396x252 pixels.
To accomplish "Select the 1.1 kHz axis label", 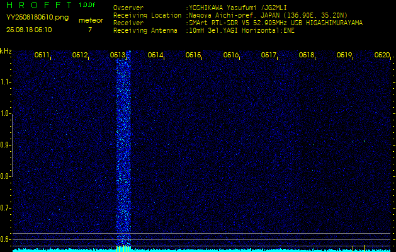I will (x=5, y=82).
